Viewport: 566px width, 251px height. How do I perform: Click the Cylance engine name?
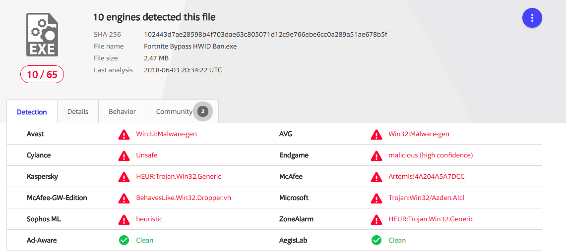coord(39,155)
